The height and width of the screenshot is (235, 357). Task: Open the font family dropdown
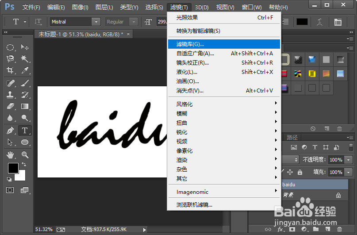[96, 22]
